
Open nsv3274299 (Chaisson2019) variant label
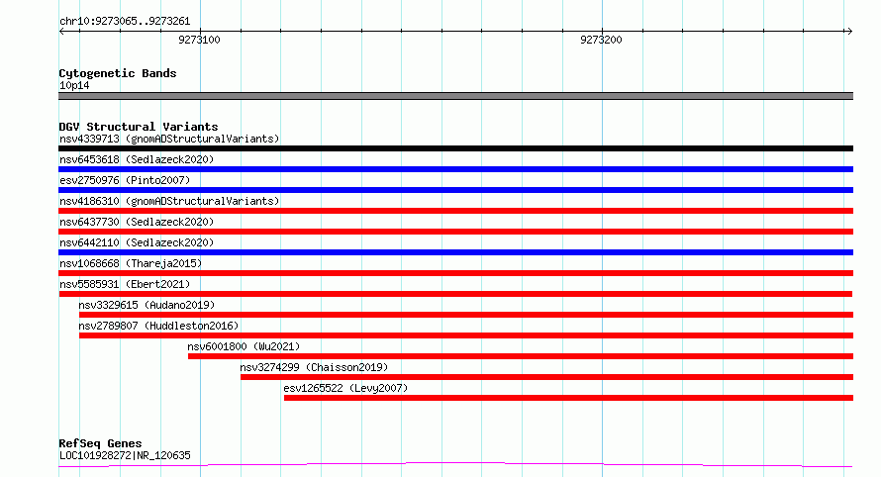314,367
